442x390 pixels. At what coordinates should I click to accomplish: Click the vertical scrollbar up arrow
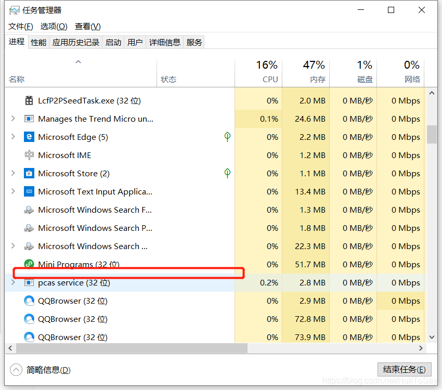432,93
